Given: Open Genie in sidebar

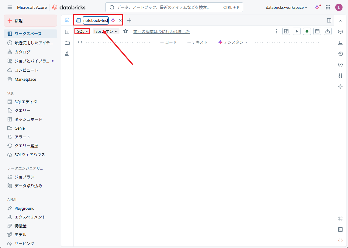Looking at the screenshot, I should (30, 128).
